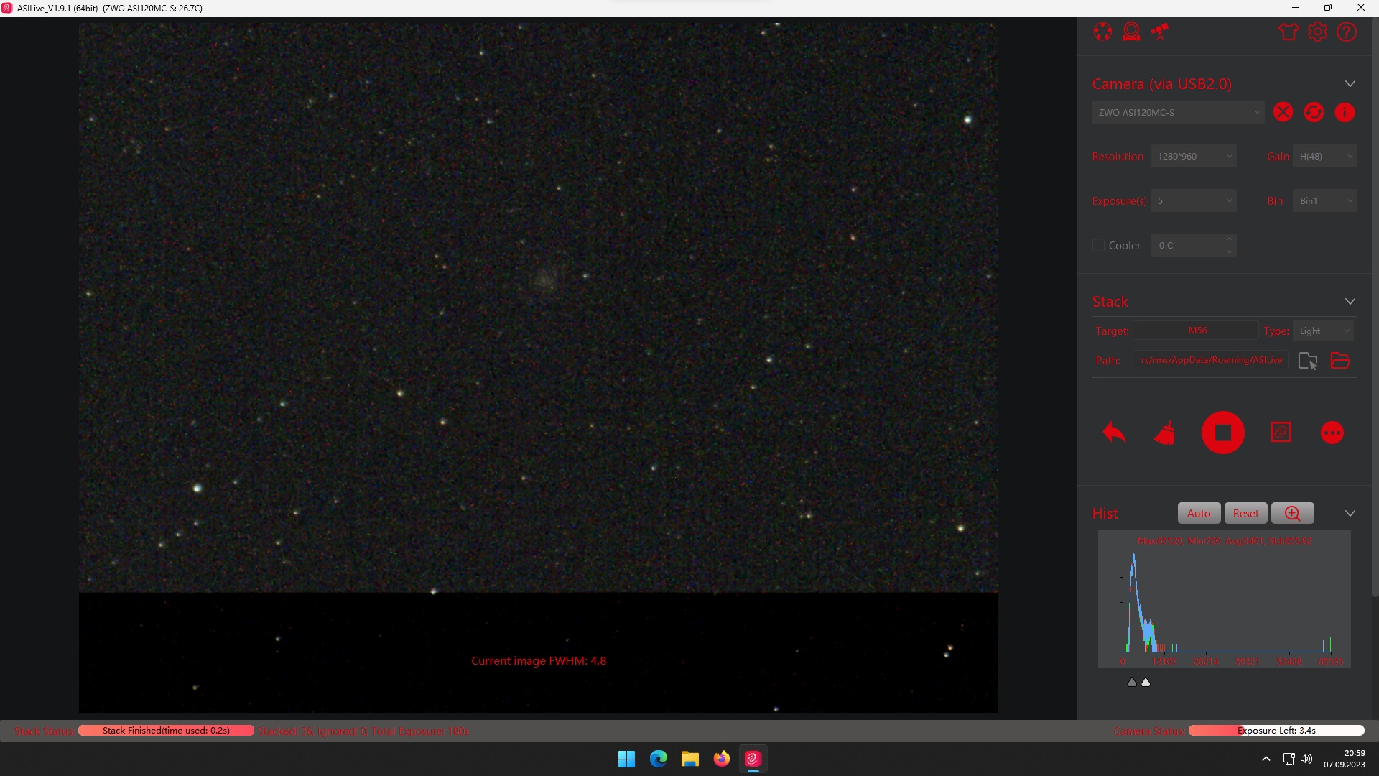This screenshot has height=776, width=1379.
Task: Click the Stacked count status text
Action: [x=363, y=731]
